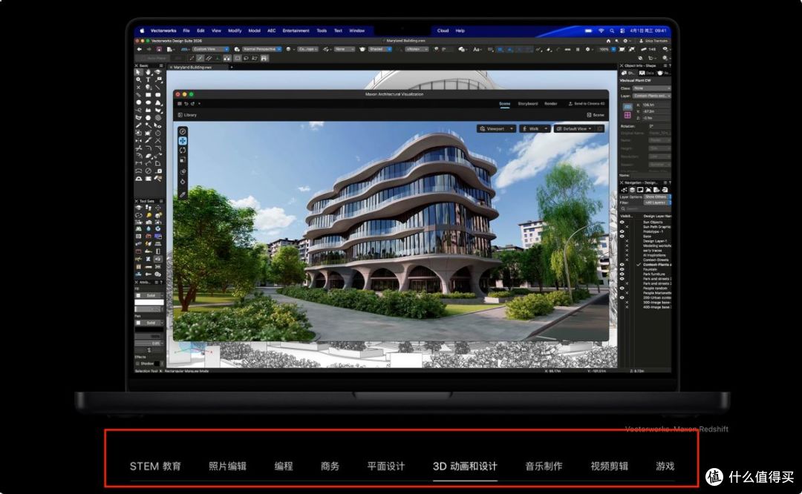802x494 pixels.
Task: Open the AEC menu
Action: (x=272, y=30)
